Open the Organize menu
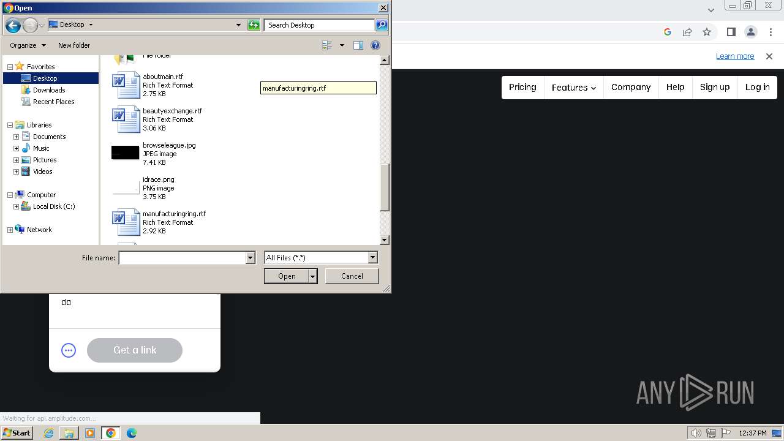 (x=28, y=45)
